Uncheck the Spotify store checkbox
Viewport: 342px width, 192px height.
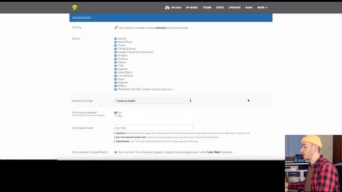coord(115,39)
